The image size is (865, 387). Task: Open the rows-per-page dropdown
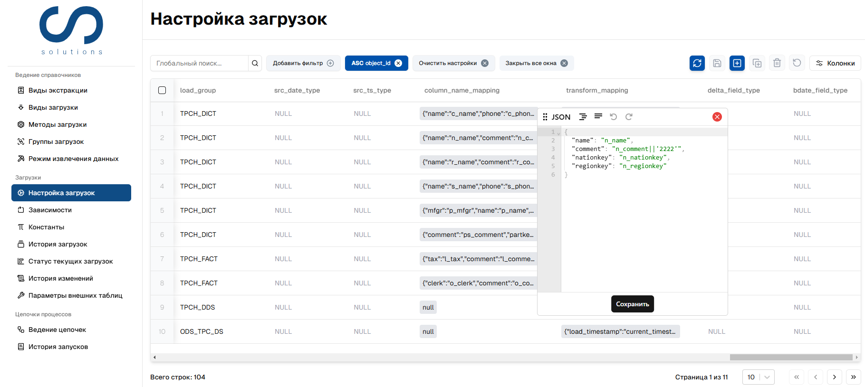[x=758, y=377]
